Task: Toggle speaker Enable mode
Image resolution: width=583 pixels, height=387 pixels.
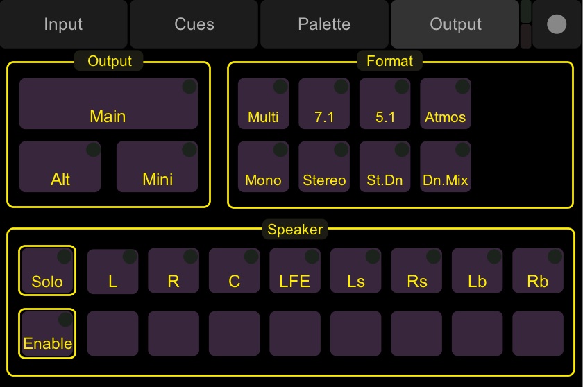Action: tap(47, 334)
